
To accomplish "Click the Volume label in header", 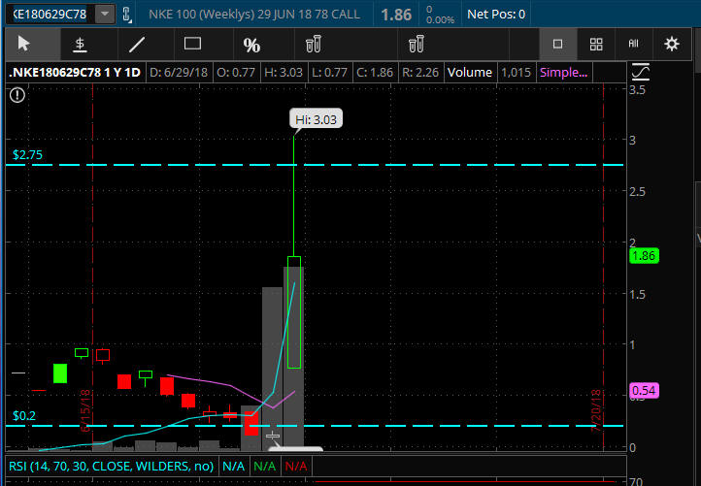I will point(471,72).
